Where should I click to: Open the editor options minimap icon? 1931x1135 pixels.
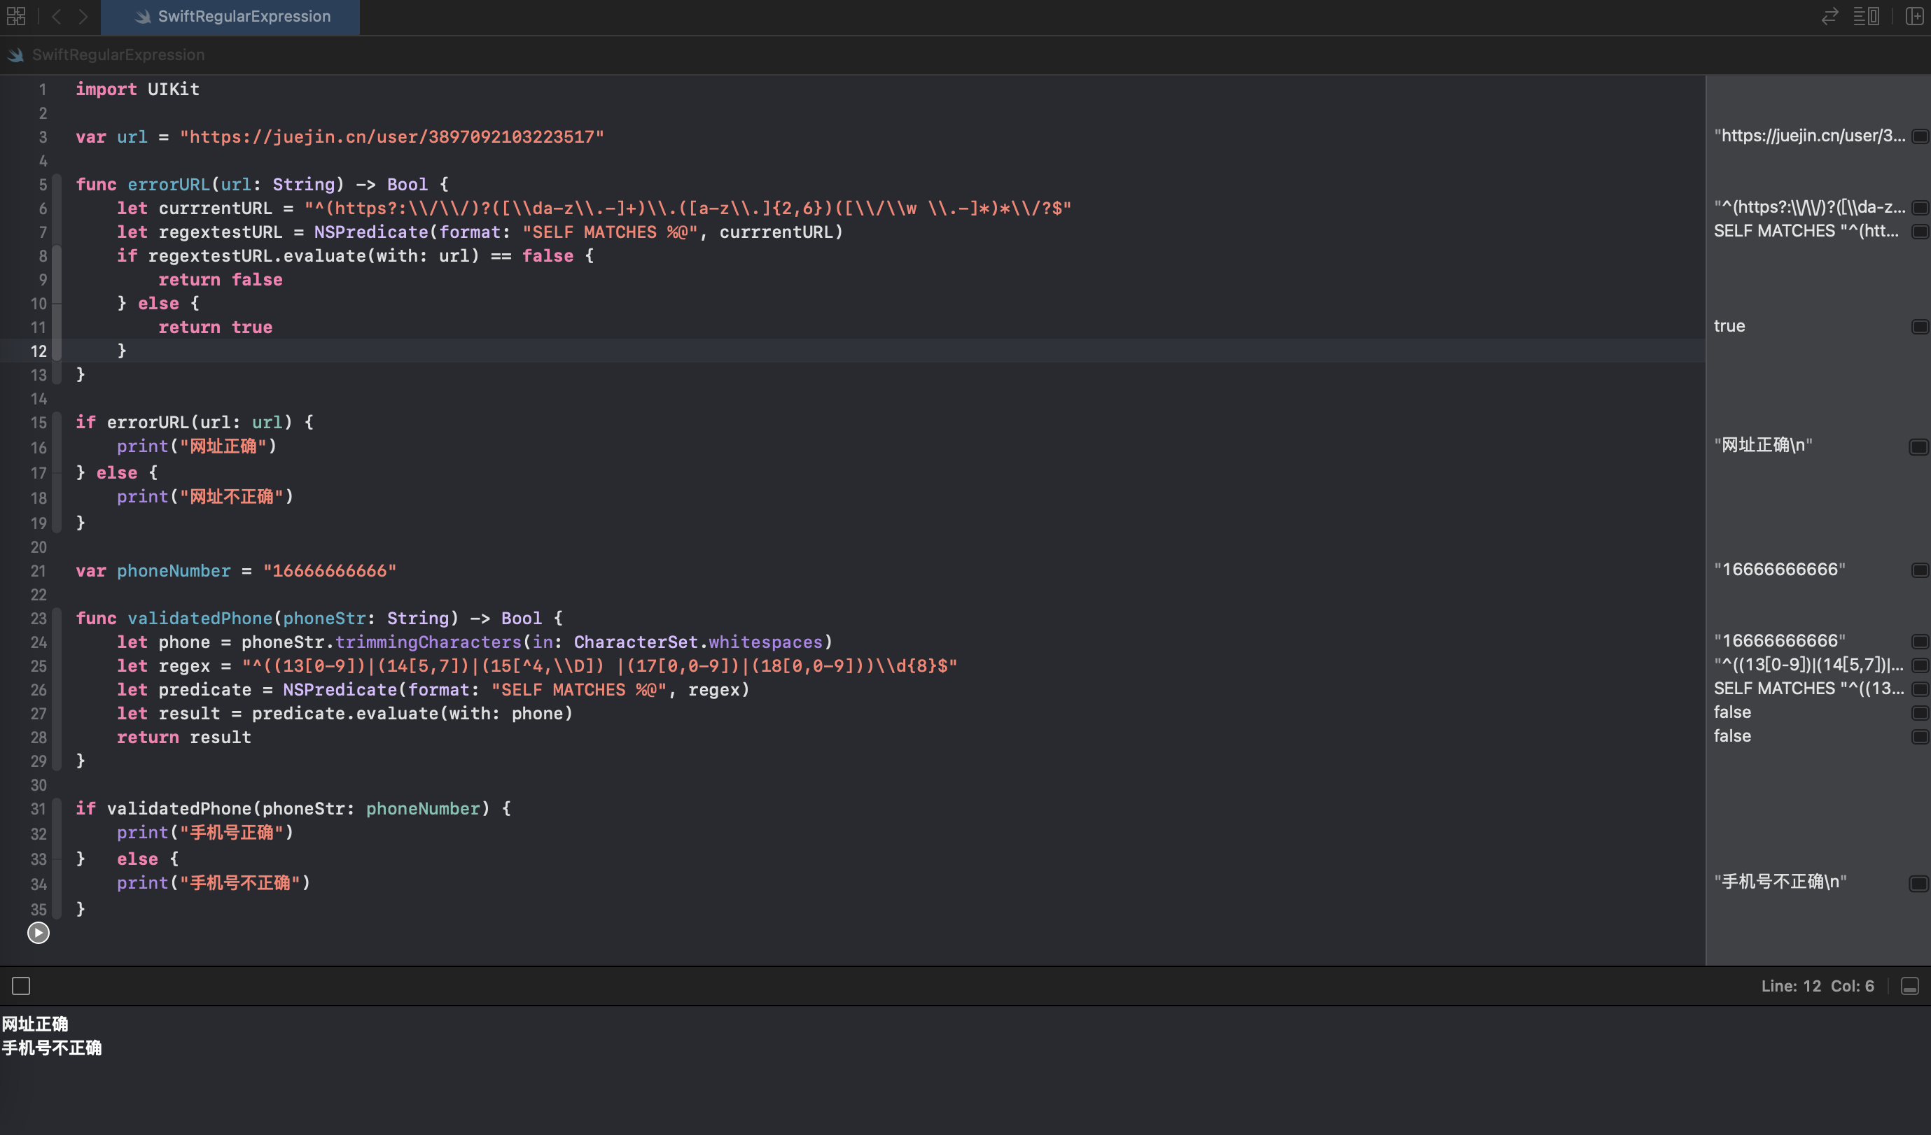pyautogui.click(x=1866, y=16)
